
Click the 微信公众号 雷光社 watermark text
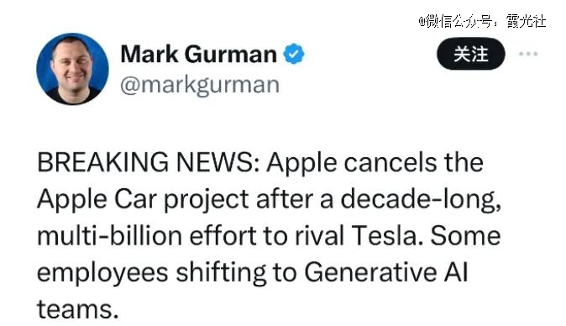(x=482, y=21)
